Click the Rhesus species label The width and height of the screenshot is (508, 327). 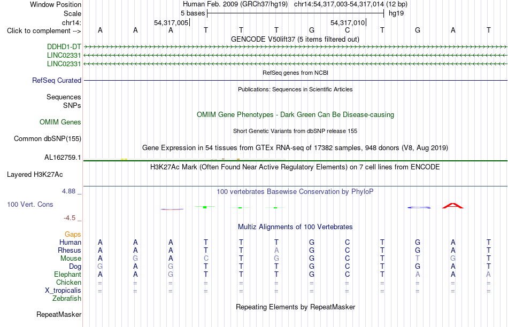[x=70, y=251]
